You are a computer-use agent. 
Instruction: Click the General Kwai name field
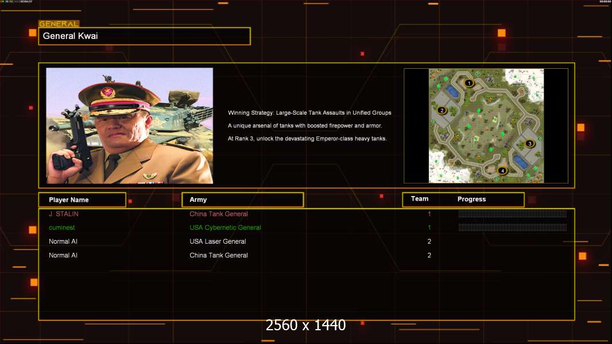tap(144, 36)
